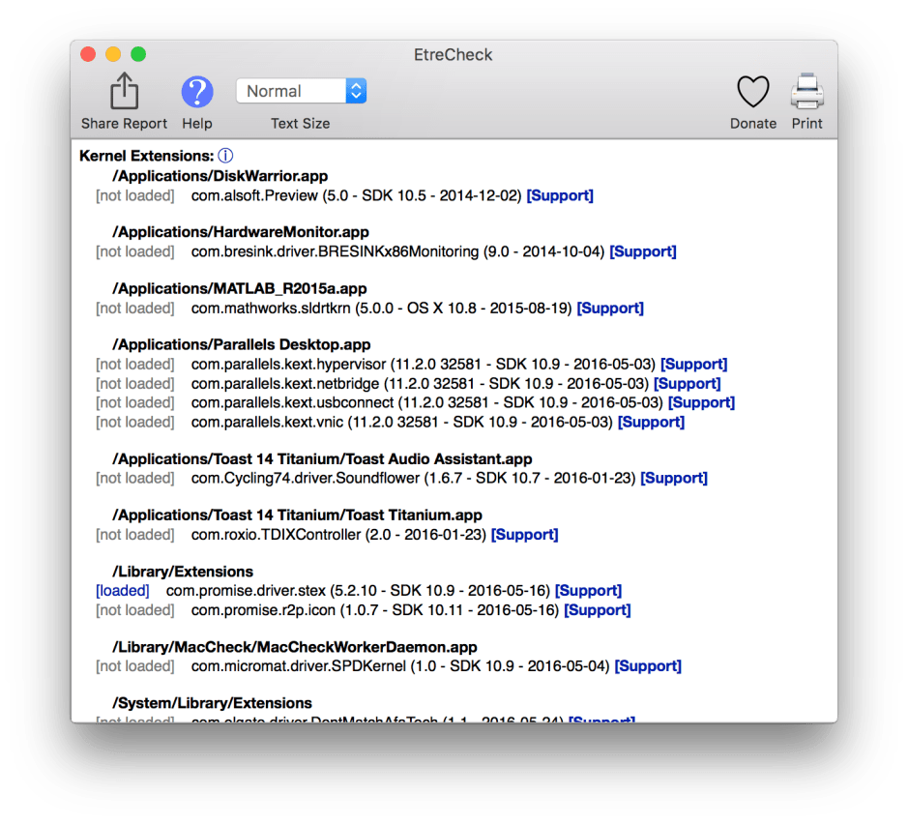Click Support for com.bresink.driver.BRESINKx86Monitoring
The height and width of the screenshot is (824, 908).
tap(642, 250)
